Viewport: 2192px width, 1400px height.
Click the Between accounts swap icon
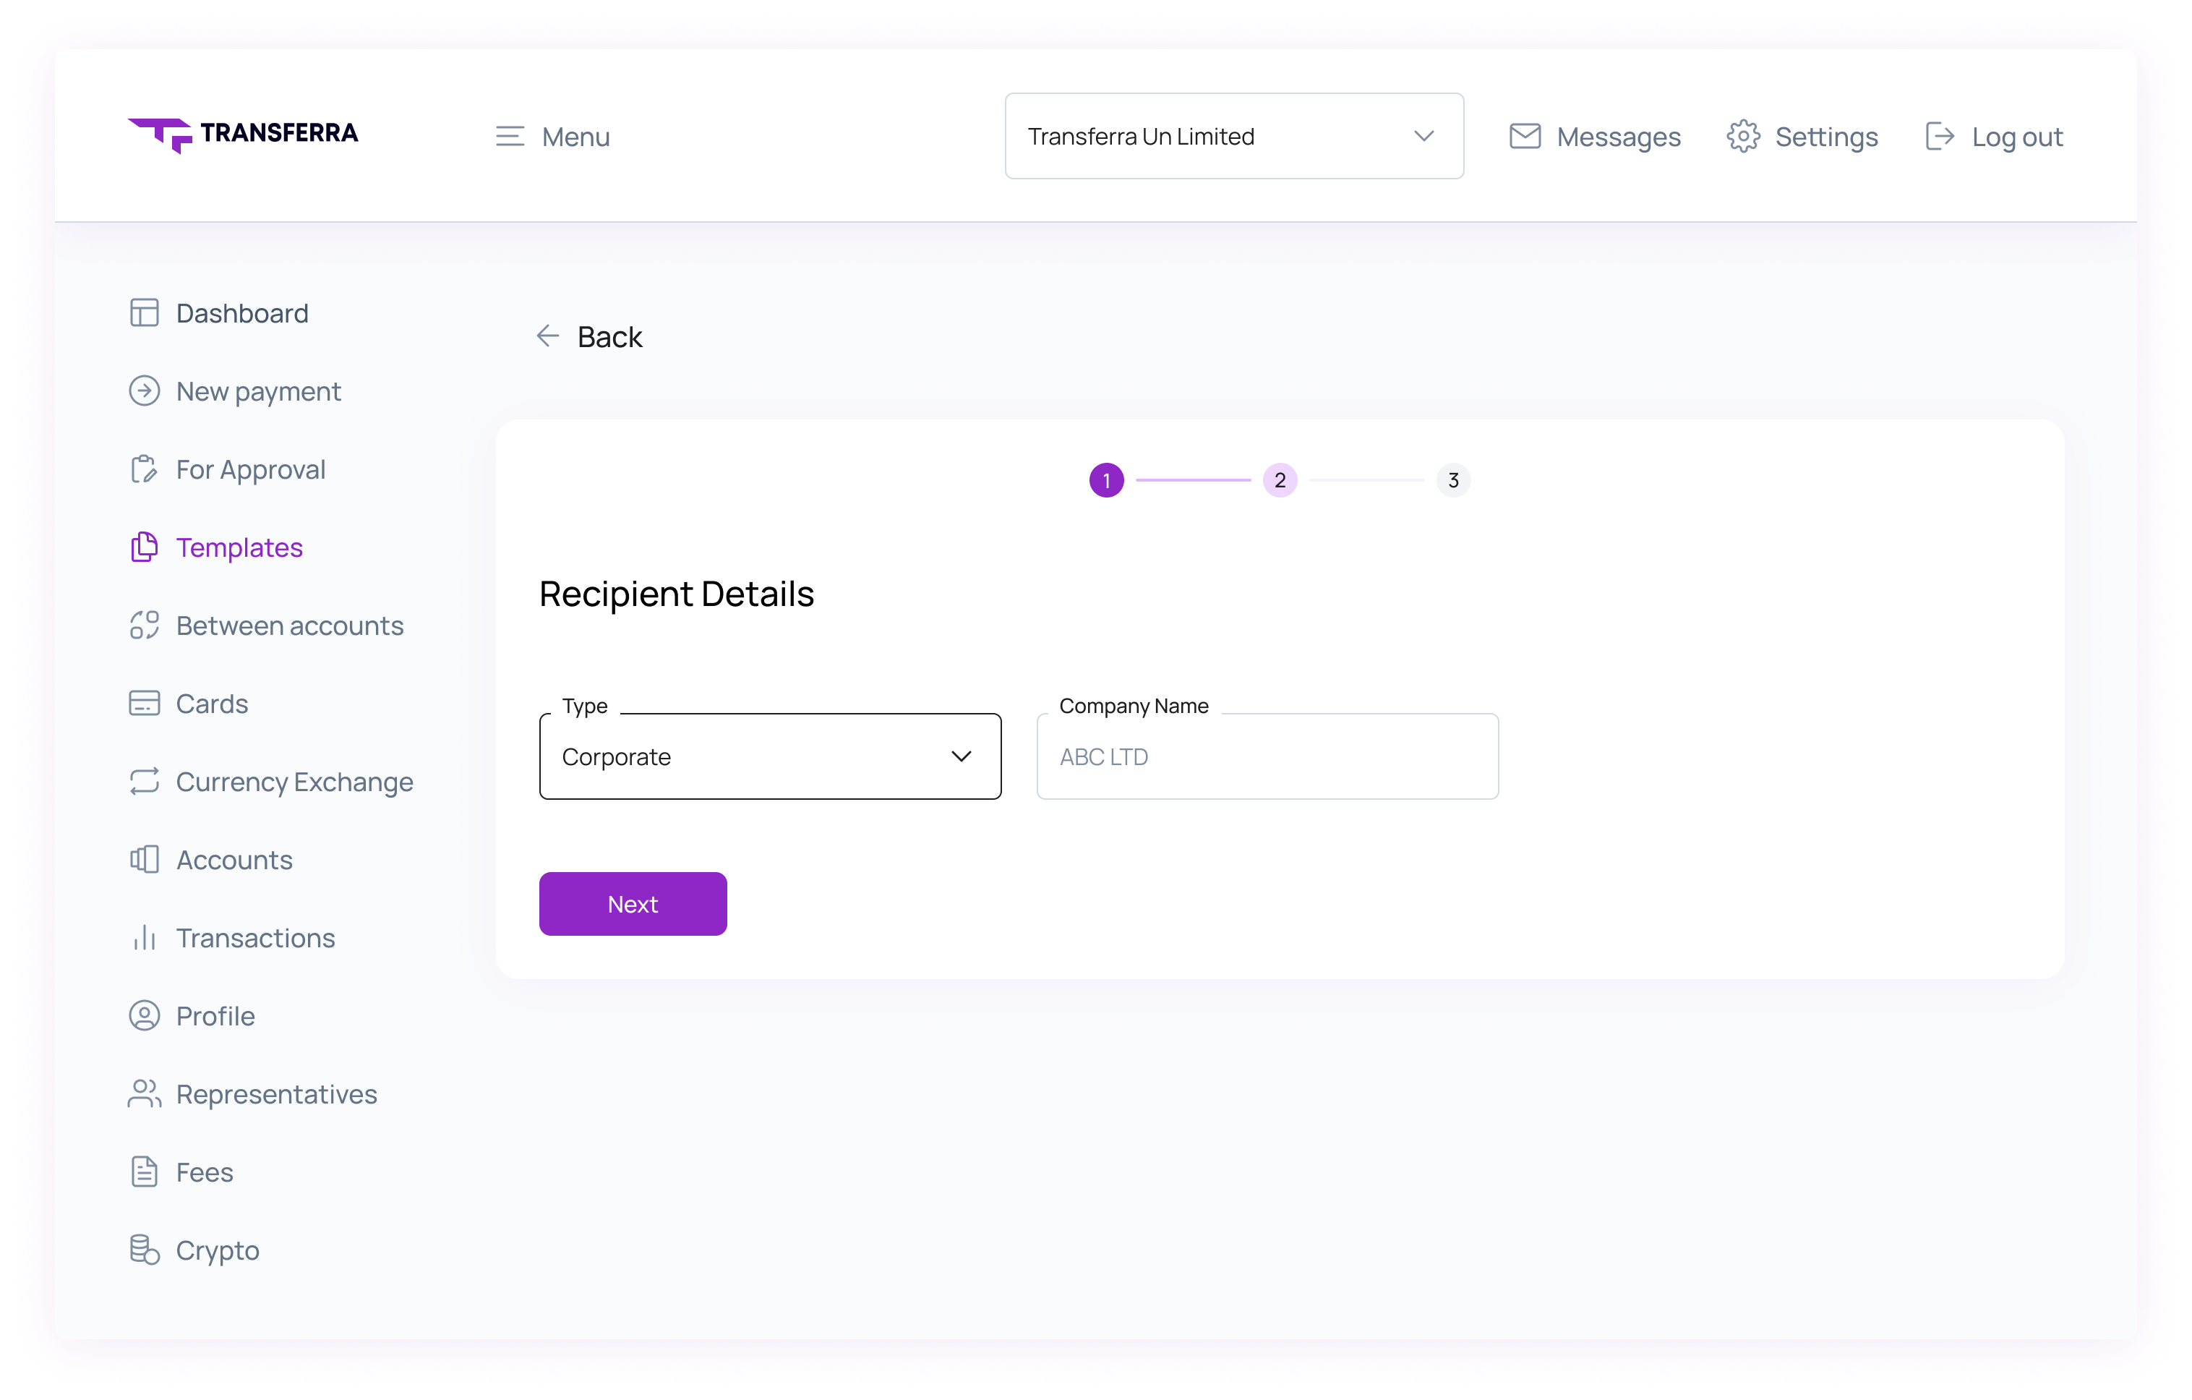click(144, 626)
